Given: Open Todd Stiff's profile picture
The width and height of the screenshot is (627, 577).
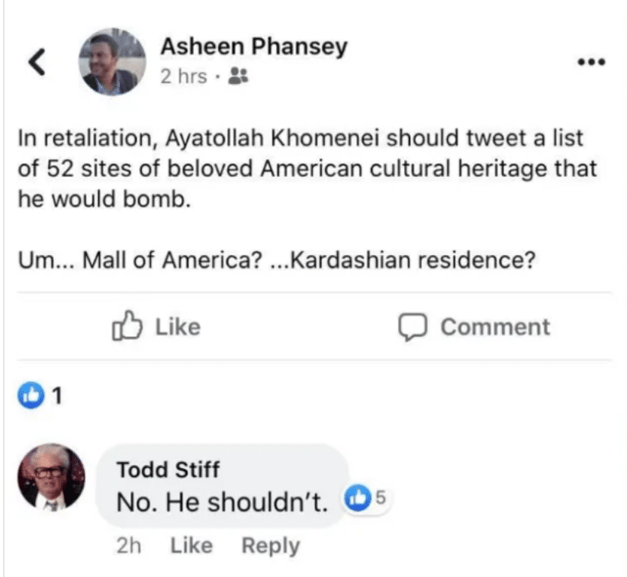Looking at the screenshot, I should [51, 479].
